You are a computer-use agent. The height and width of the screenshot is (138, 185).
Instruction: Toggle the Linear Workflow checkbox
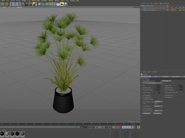click(x=155, y=109)
